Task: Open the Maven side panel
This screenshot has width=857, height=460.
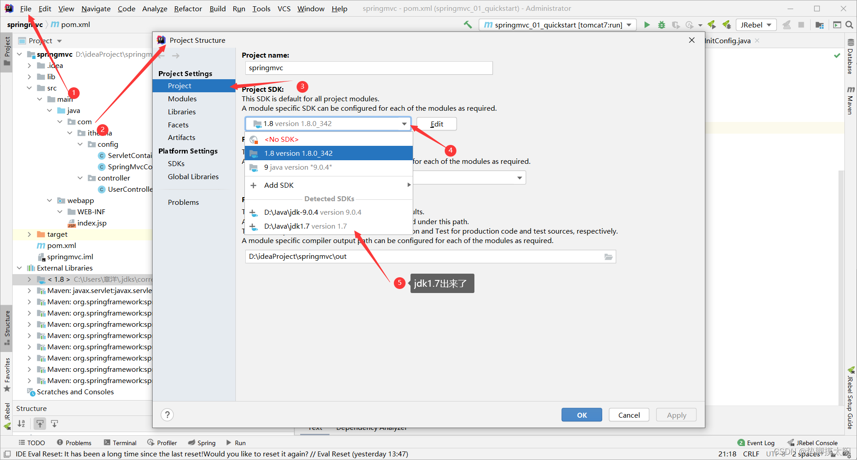Action: coord(850,100)
